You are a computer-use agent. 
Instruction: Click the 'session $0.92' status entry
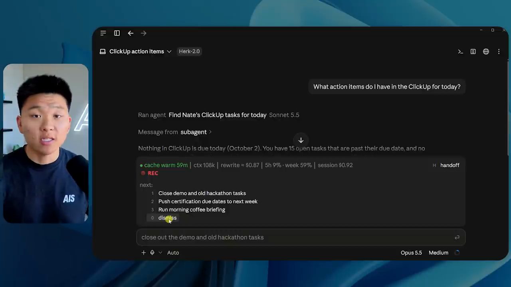pyautogui.click(x=335, y=165)
